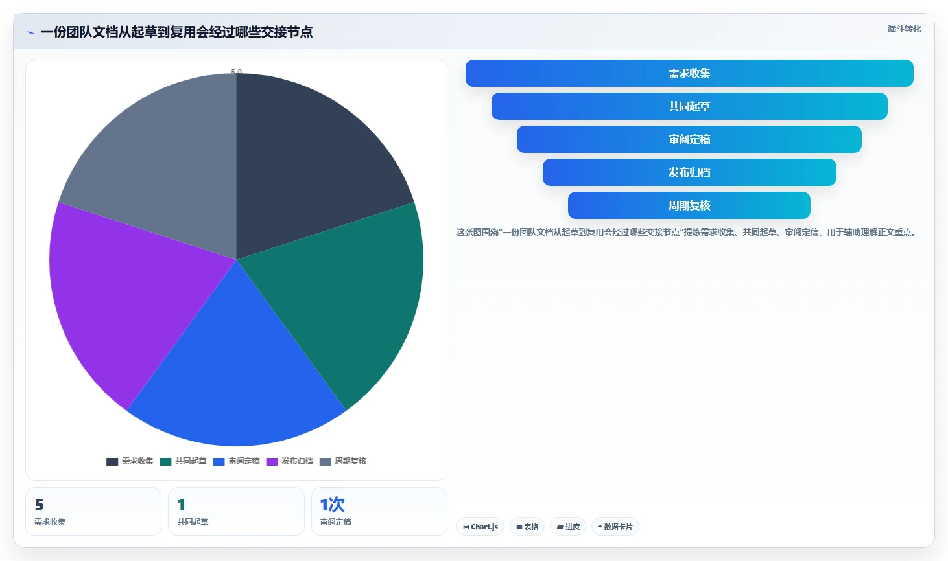Viewport: 948px width, 561px height.
Task: Click the 周期复核 funnel bar
Action: tap(689, 205)
